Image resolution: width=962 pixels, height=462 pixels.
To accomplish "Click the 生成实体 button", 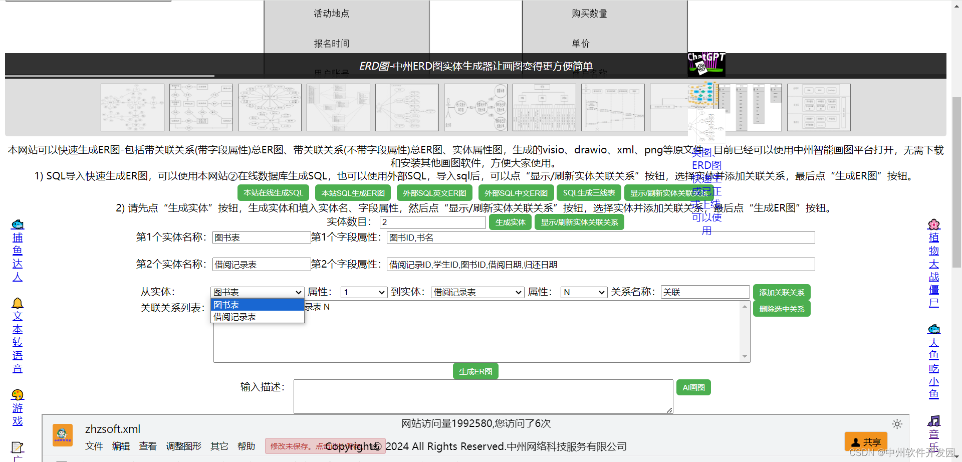I will pos(510,222).
